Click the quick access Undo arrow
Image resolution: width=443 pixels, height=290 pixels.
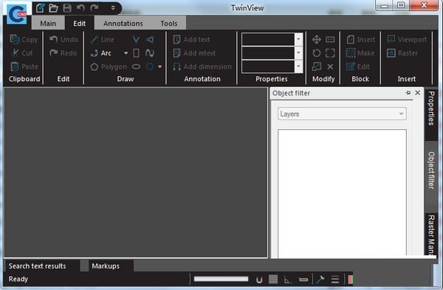[x=80, y=8]
